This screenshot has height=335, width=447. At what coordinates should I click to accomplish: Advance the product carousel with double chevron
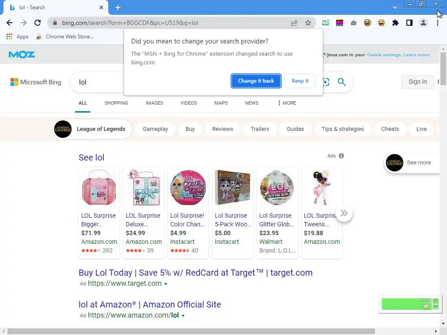click(344, 213)
